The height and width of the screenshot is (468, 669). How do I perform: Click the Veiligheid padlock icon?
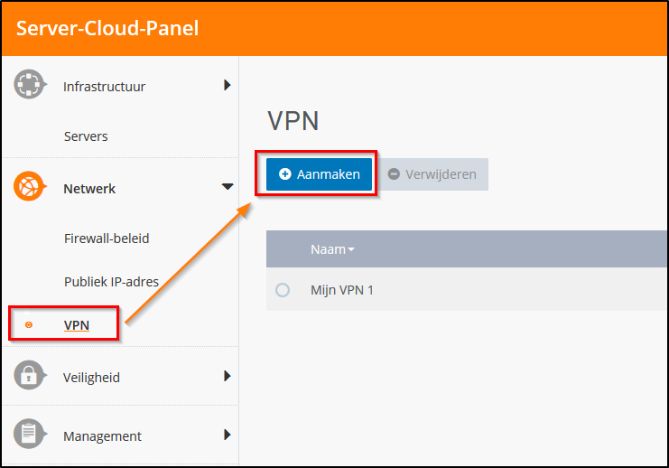click(x=30, y=376)
